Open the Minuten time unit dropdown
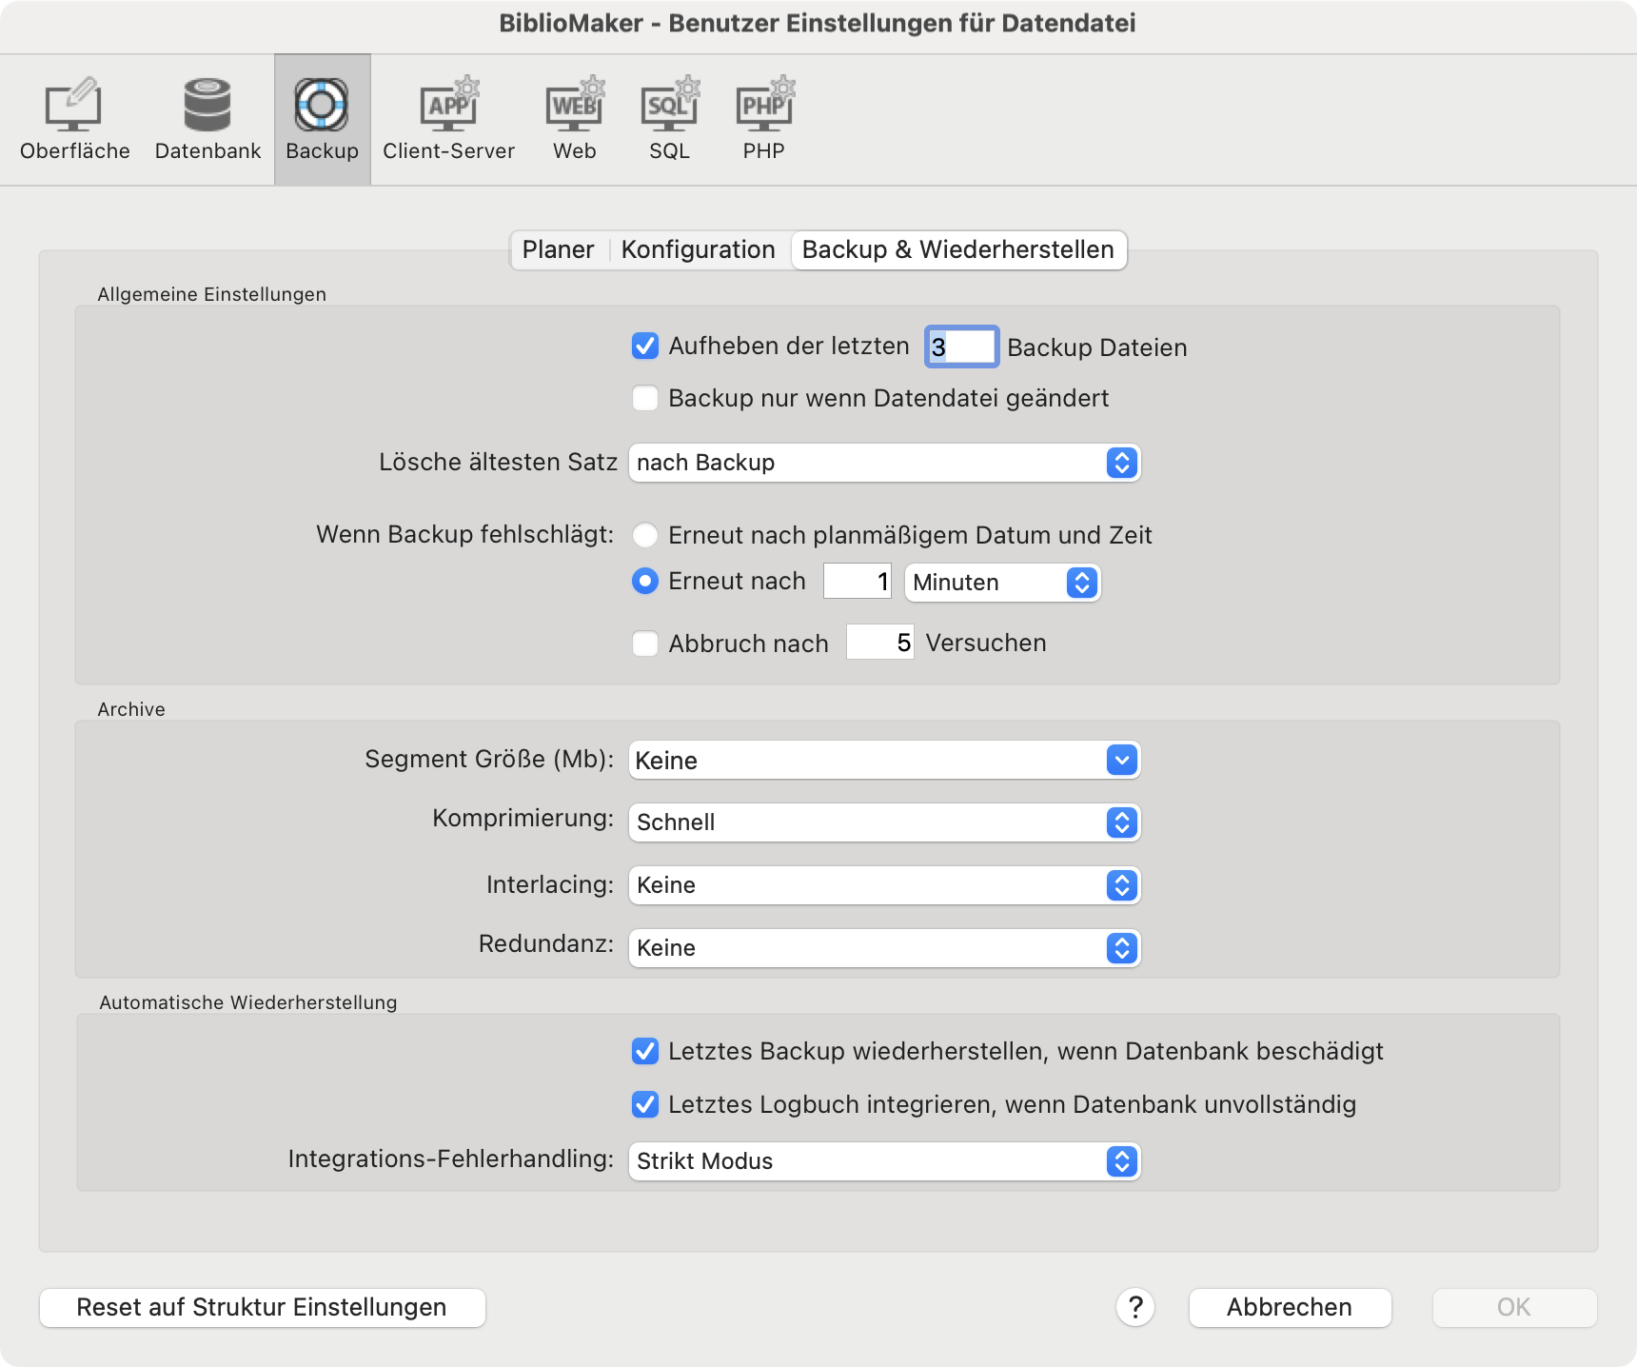 point(1002,583)
